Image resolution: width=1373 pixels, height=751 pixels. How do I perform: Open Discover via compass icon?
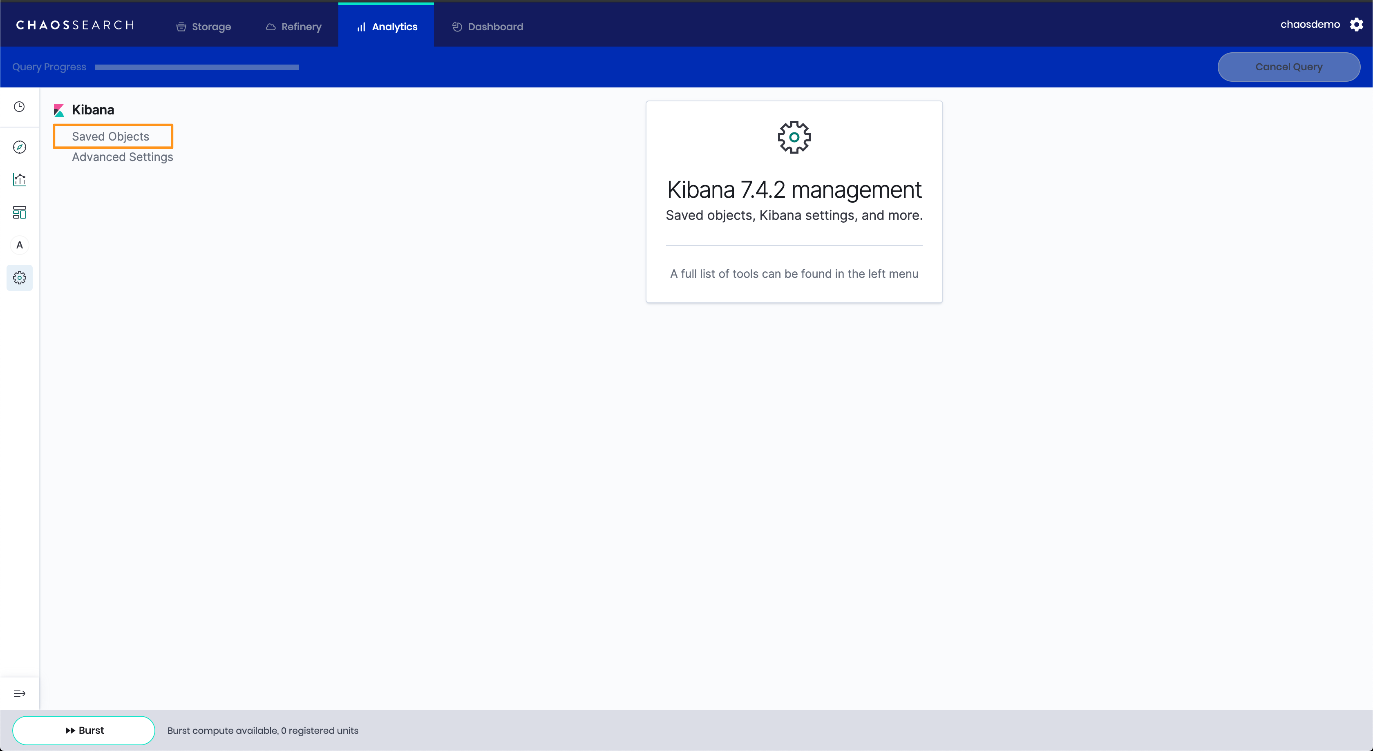click(x=19, y=147)
